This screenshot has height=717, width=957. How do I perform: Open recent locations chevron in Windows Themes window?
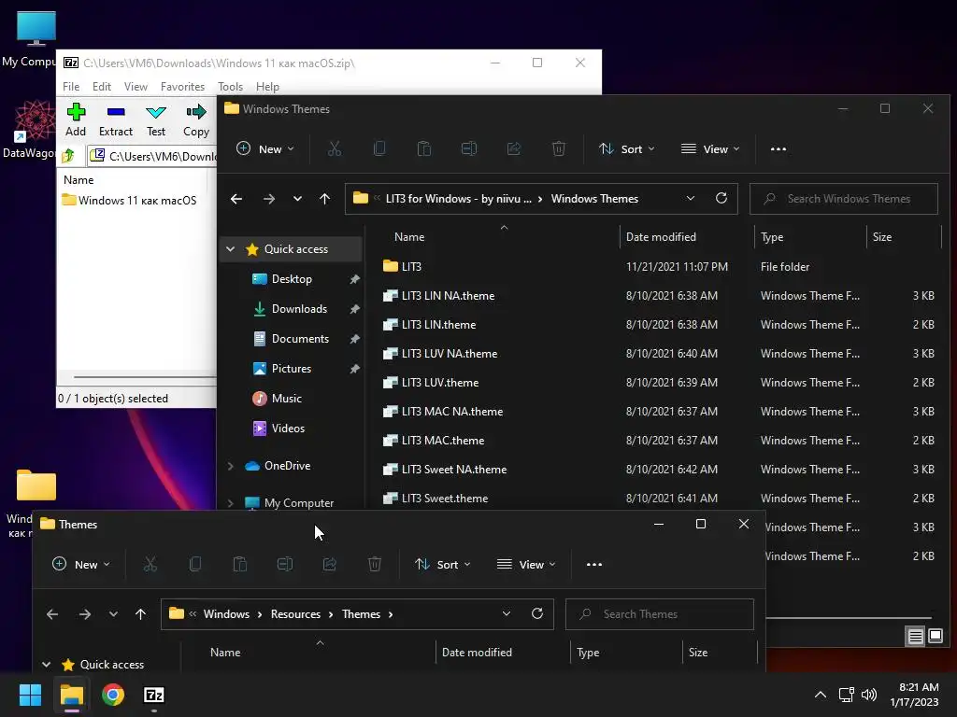tap(297, 199)
